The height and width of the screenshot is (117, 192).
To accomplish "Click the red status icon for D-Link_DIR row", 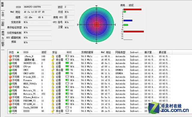I will click(x=10, y=77).
